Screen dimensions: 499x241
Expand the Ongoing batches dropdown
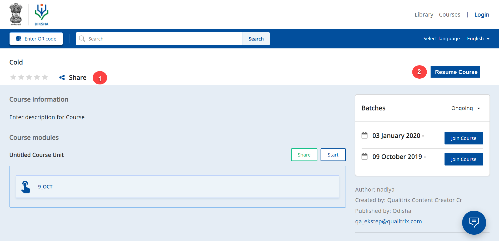click(x=466, y=108)
